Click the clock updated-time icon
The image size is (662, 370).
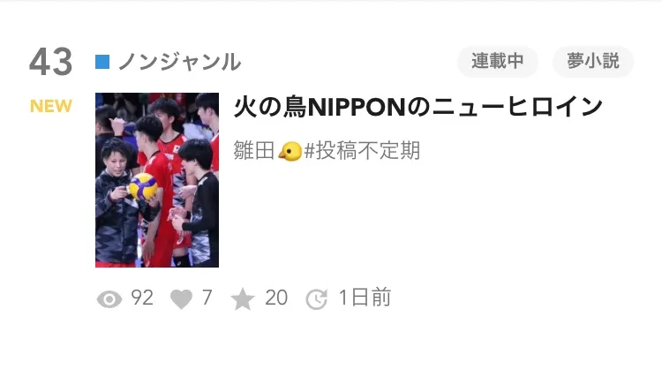pyautogui.click(x=317, y=299)
